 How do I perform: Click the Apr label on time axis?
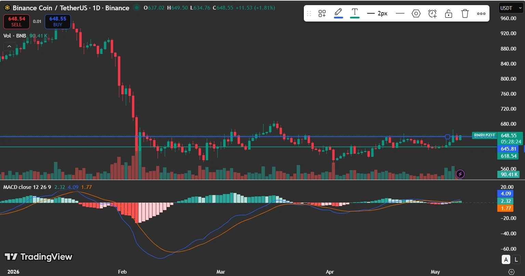pos(330,272)
